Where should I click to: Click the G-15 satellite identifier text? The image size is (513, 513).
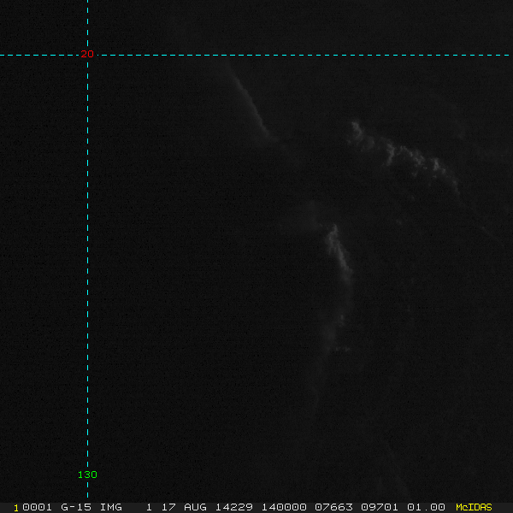point(76,507)
